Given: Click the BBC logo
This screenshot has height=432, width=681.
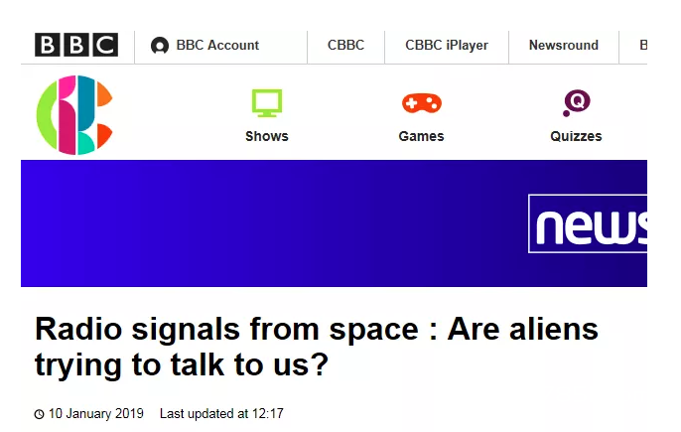Looking at the screenshot, I should click(x=76, y=45).
